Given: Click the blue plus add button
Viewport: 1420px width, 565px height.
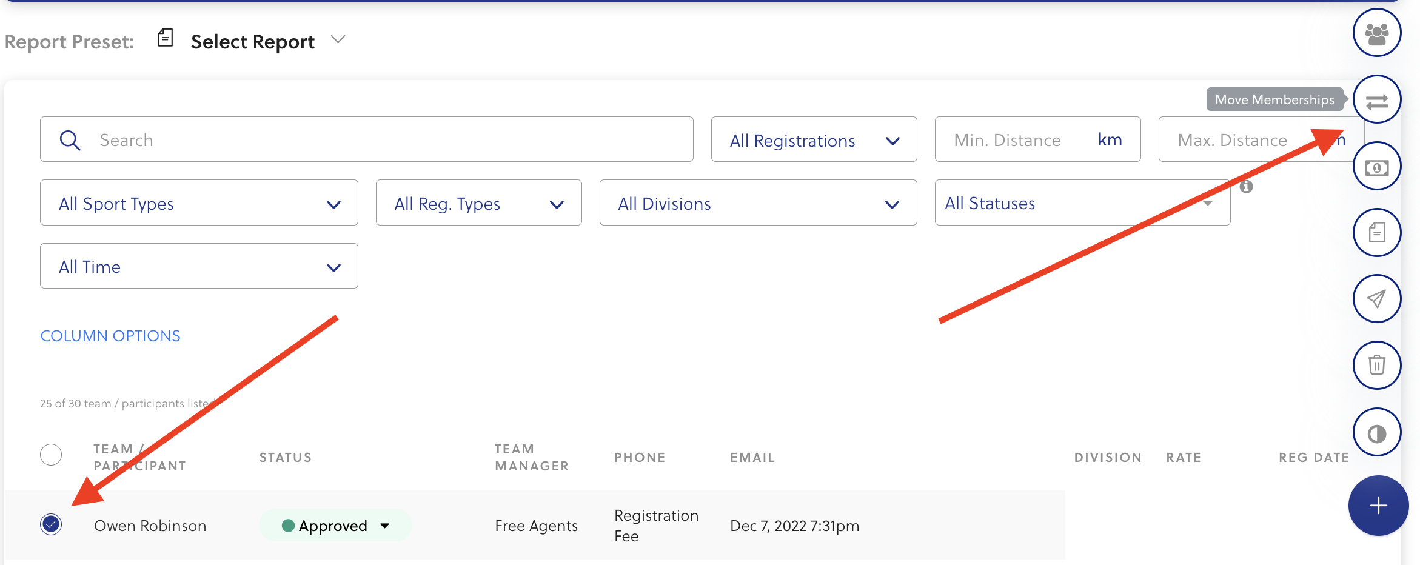Looking at the screenshot, I should pos(1378,506).
